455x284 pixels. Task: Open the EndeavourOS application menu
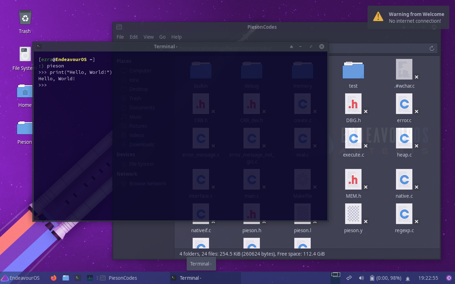20,278
